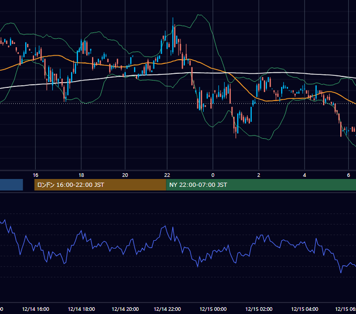The image size is (356, 314).
Task: Click the ロンドン 16:00-22:00 JST session bar
Action: tap(100, 185)
